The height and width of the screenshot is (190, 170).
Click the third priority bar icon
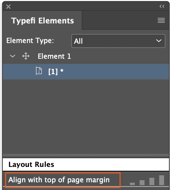152,181
